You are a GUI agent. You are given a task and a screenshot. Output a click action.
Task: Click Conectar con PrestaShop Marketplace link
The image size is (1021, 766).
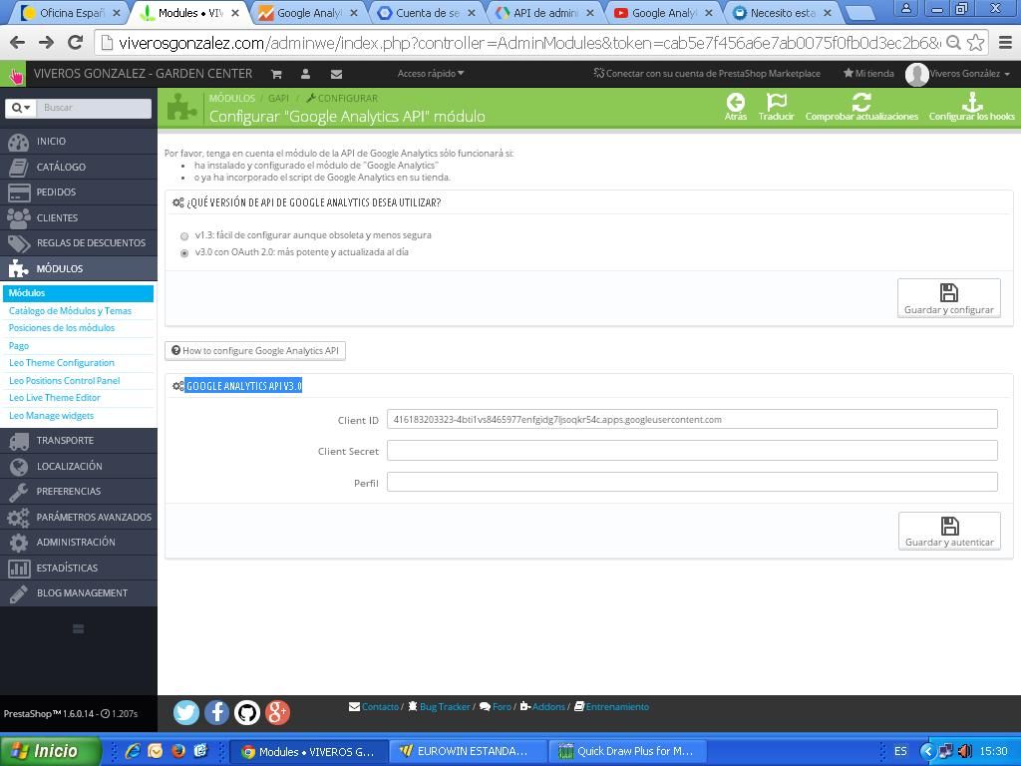(x=707, y=74)
